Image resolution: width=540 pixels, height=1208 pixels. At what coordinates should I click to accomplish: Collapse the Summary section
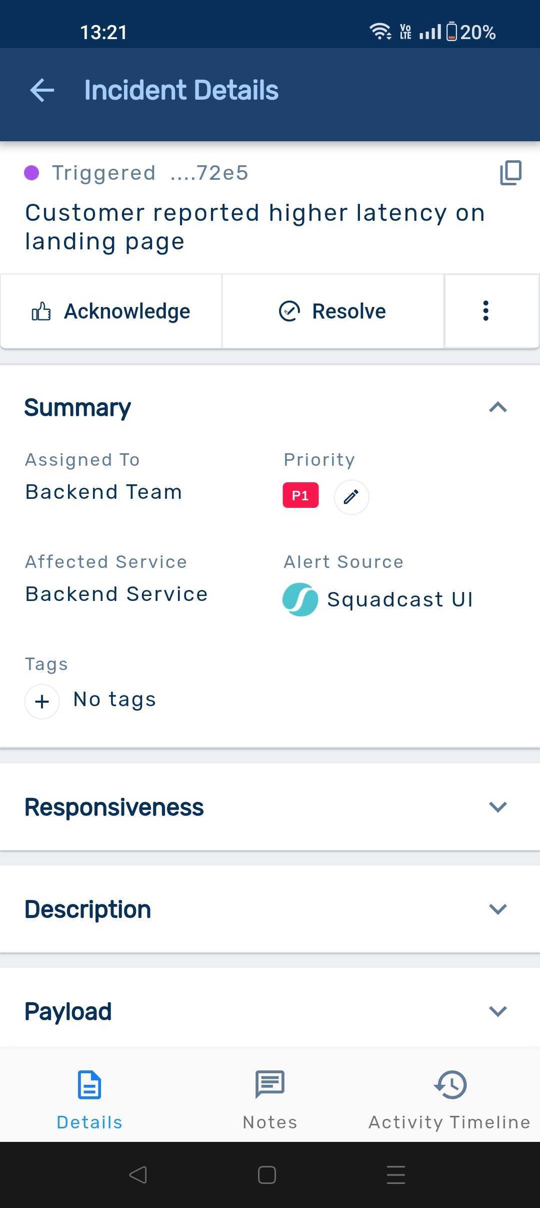tap(497, 407)
